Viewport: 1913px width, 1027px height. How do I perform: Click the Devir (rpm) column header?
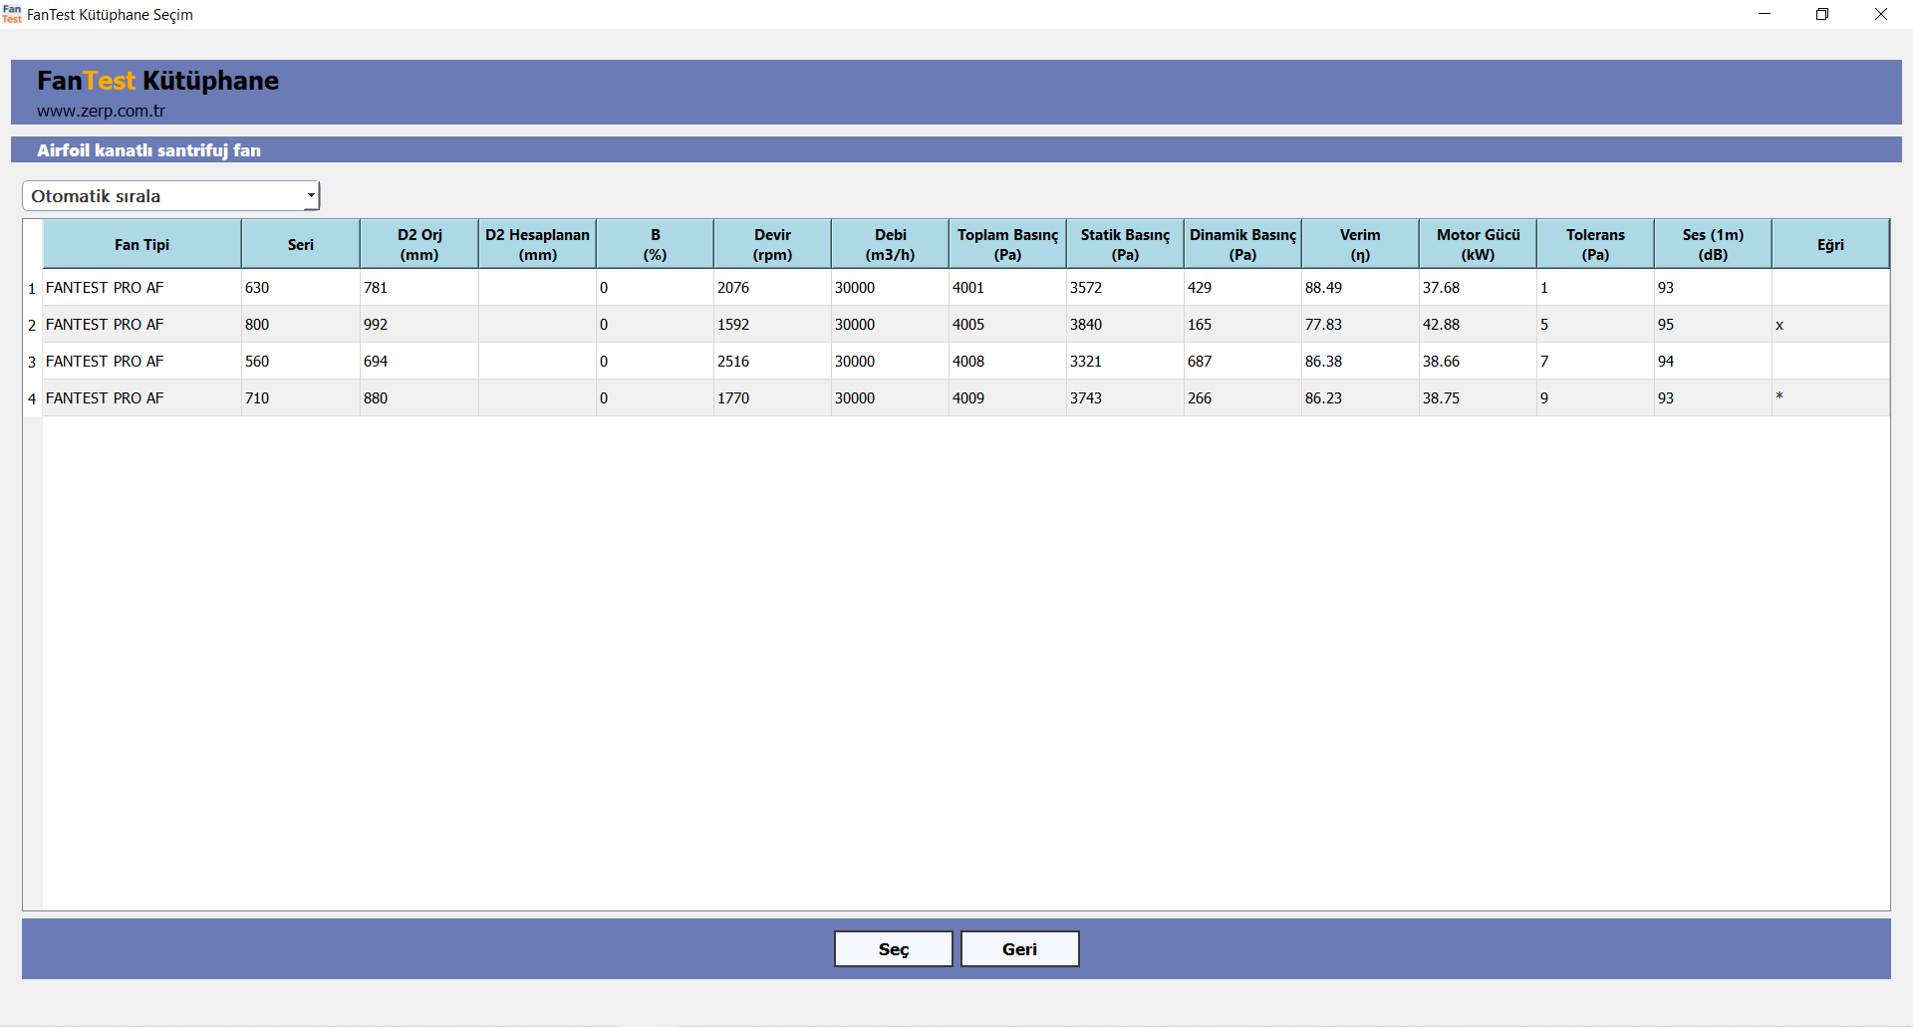pos(772,245)
